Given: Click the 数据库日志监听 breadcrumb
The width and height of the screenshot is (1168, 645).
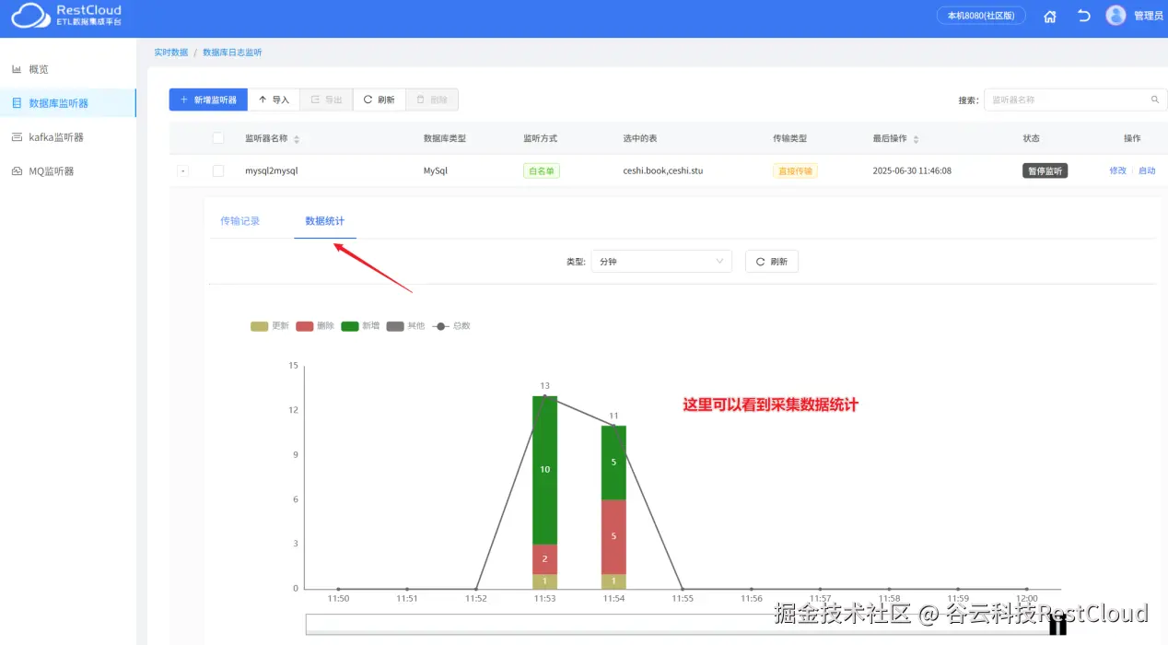Looking at the screenshot, I should [x=232, y=53].
